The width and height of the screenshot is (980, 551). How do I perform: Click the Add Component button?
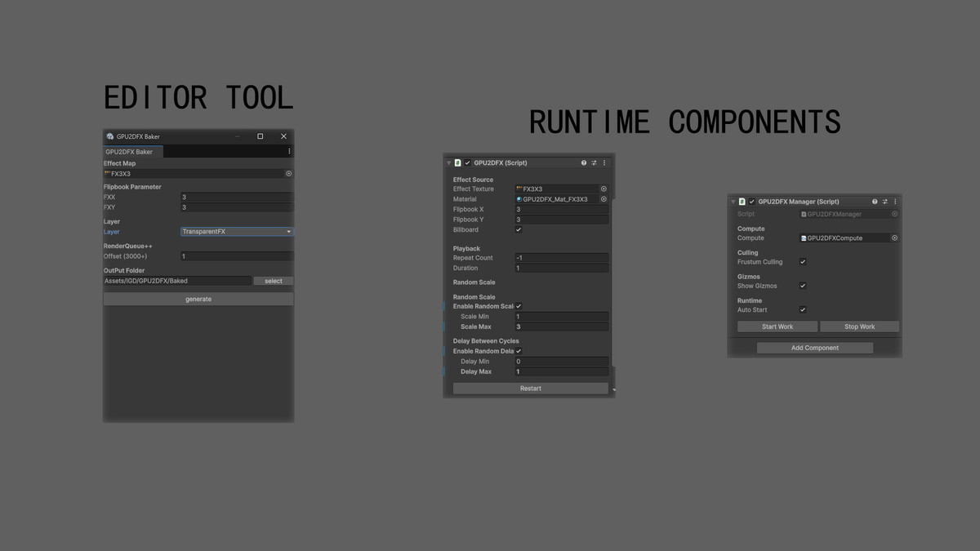click(x=815, y=348)
